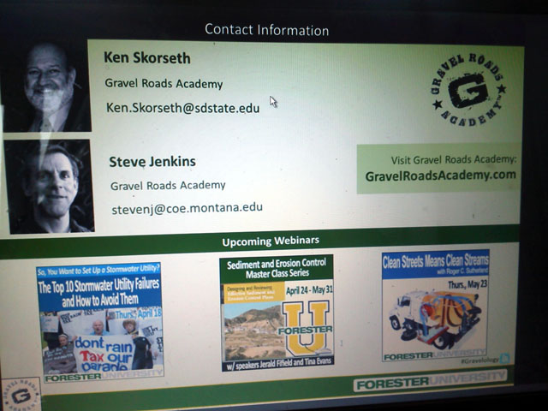Click 'Gravel Roads Academy' under Steve Jenkins
The height and width of the screenshot is (411, 548).
[168, 185]
